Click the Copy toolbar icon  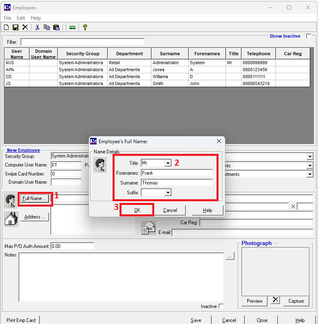coord(47,27)
